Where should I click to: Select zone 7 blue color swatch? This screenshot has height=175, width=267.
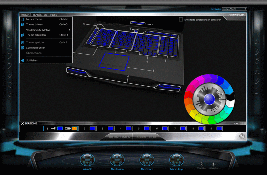click(x=183, y=128)
